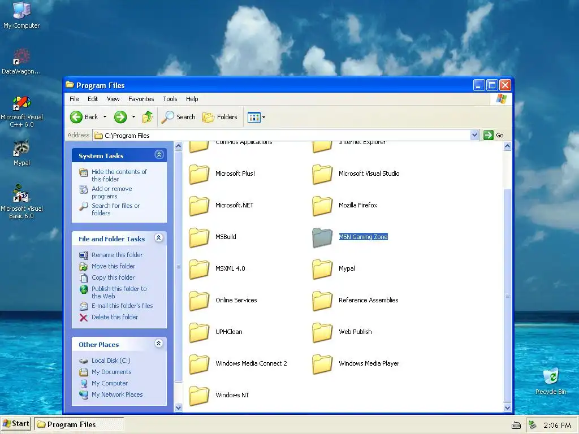
Task: Go up one folder level icon
Action: (148, 117)
